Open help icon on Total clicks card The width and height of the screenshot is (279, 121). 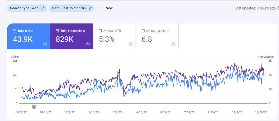tap(45, 44)
